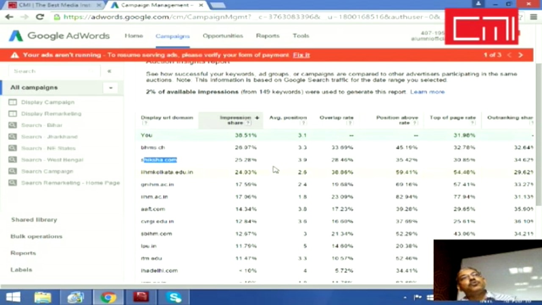
Task: Open Reports in the left sidebar
Action: (x=23, y=253)
